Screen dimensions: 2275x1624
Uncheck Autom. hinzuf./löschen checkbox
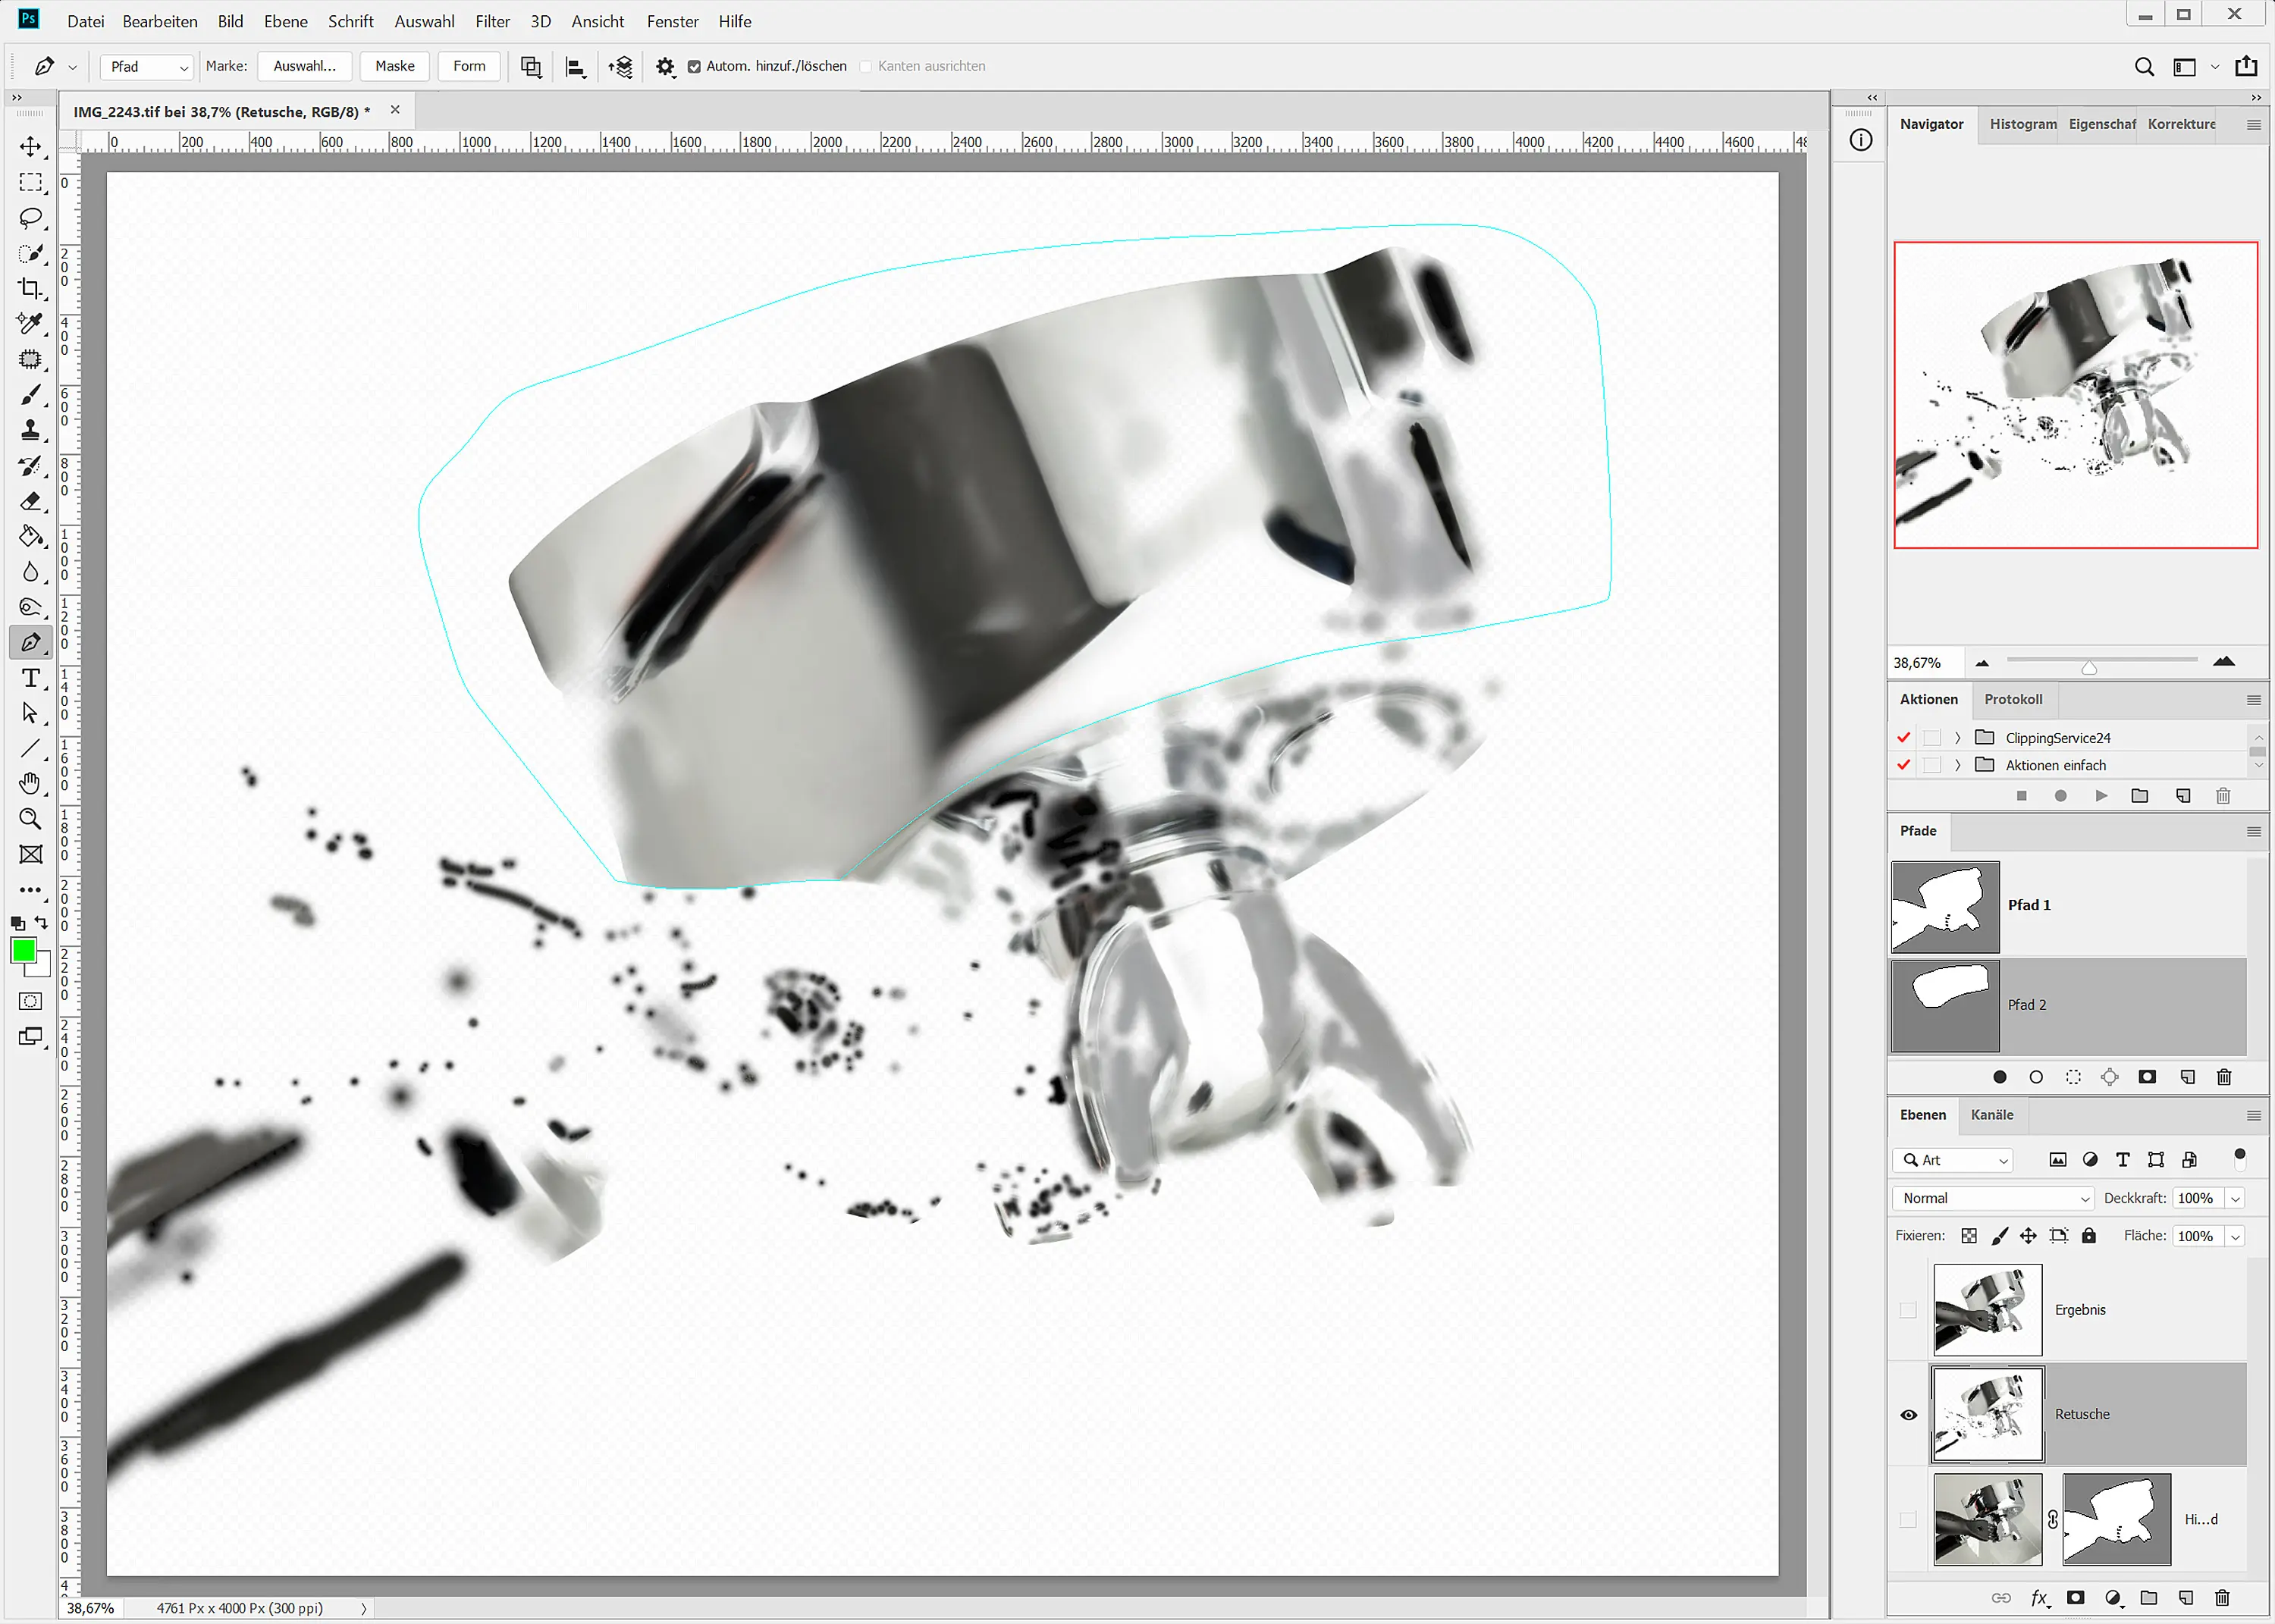coord(694,66)
